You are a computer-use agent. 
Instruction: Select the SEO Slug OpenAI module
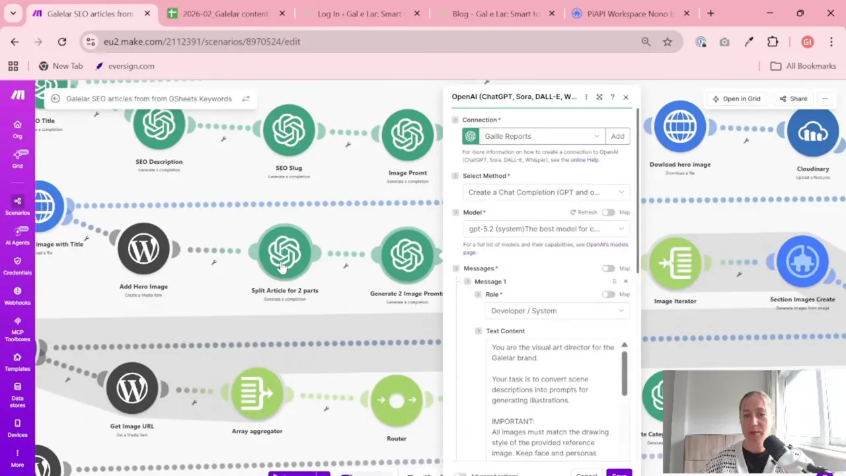click(289, 129)
